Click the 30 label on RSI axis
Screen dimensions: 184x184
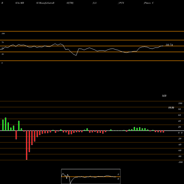pos(3,54)
